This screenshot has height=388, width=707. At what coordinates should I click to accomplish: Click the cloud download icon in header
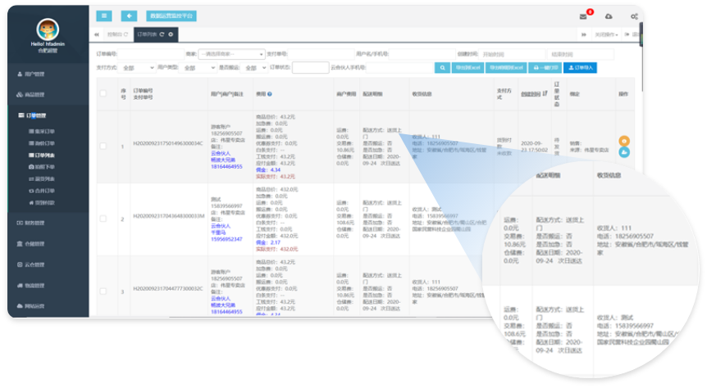coord(608,16)
